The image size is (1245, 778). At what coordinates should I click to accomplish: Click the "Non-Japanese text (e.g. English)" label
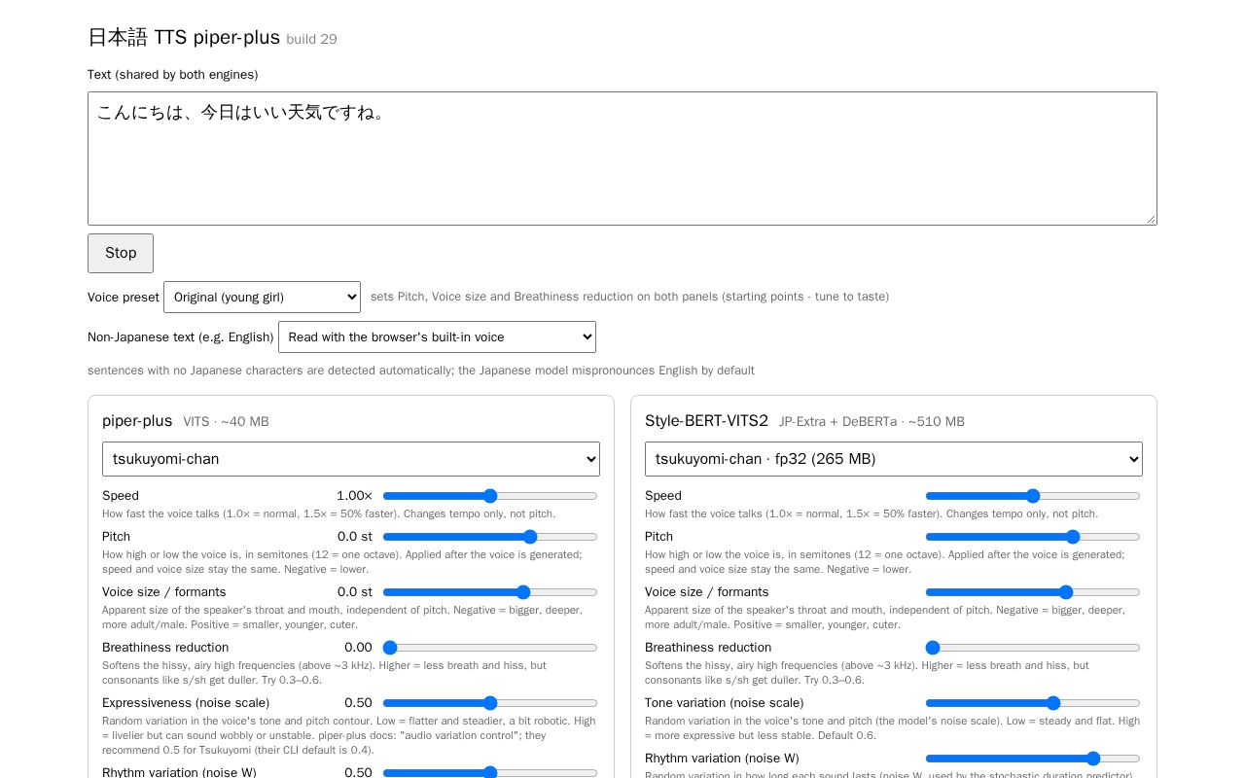181,337
